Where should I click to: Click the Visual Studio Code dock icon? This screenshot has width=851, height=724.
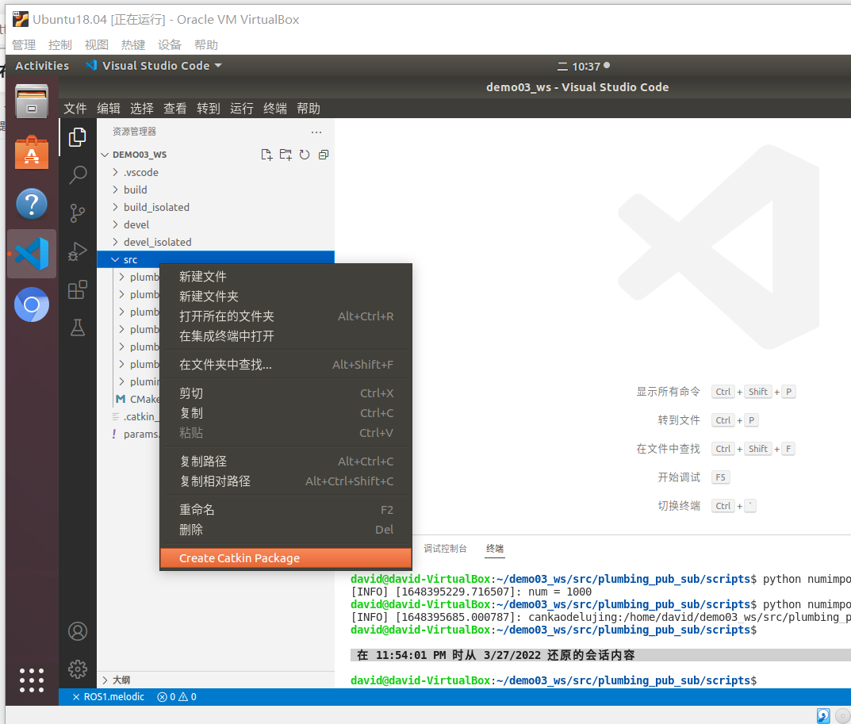click(x=32, y=254)
